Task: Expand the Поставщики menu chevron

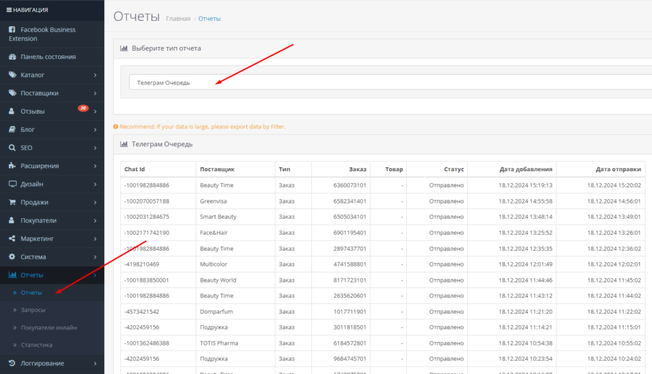Action: point(95,93)
